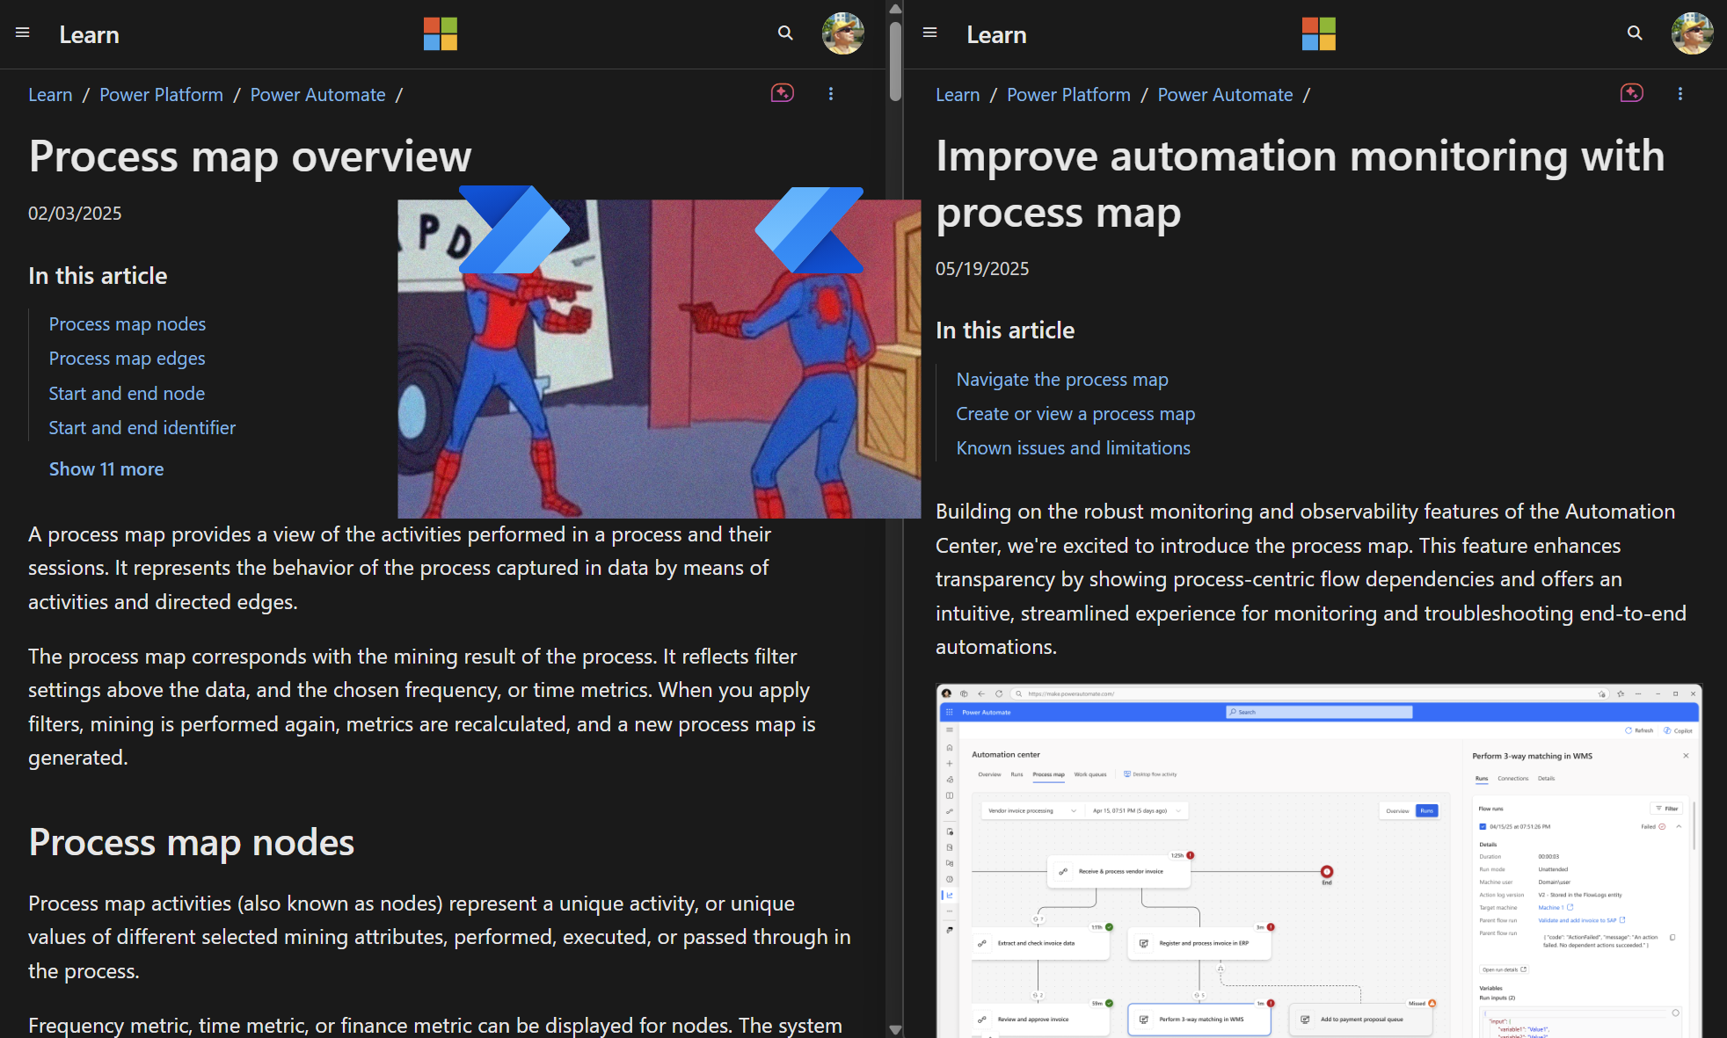Click the 'In this article' heading in the right window
The image size is (1727, 1038).
coord(1005,330)
